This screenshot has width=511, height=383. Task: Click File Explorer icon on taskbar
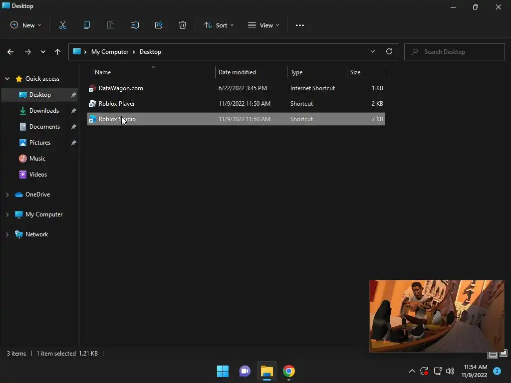[x=266, y=371]
